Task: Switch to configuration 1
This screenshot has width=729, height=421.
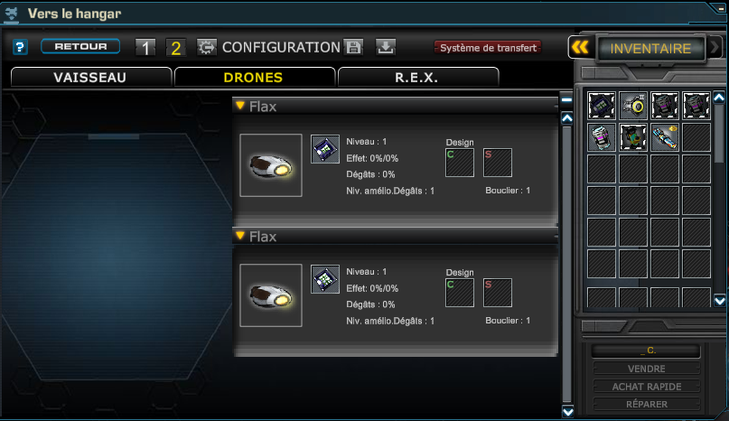Action: pos(145,48)
